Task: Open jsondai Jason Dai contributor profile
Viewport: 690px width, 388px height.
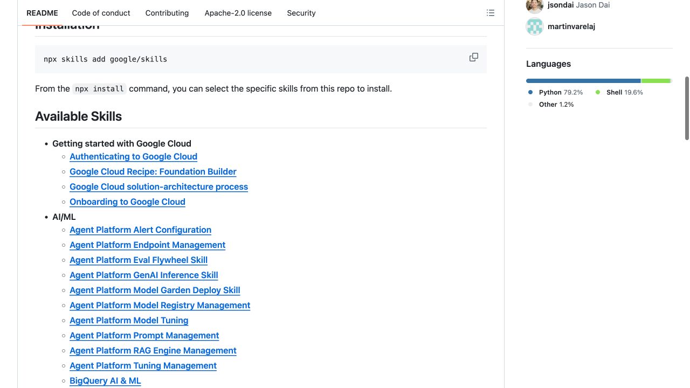Action: click(579, 5)
